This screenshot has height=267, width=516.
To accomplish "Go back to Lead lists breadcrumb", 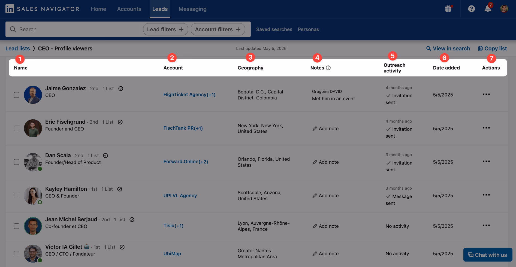I will [x=18, y=48].
